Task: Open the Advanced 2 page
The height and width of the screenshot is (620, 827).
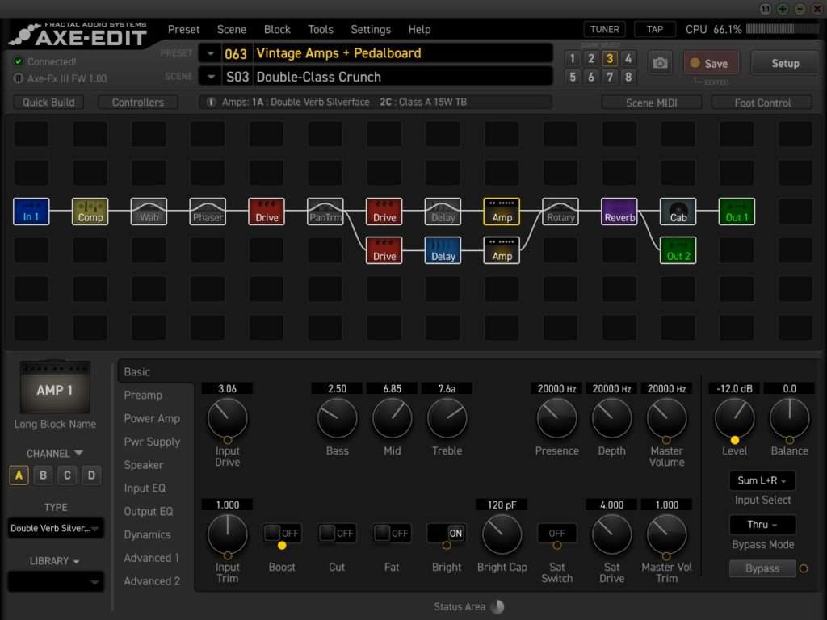Action: (152, 581)
